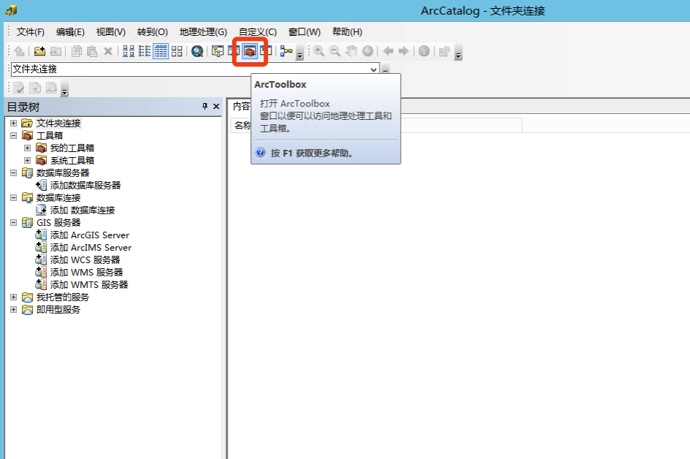Expand 我的工具箱 node
Image resolution: width=690 pixels, height=459 pixels.
(x=27, y=148)
